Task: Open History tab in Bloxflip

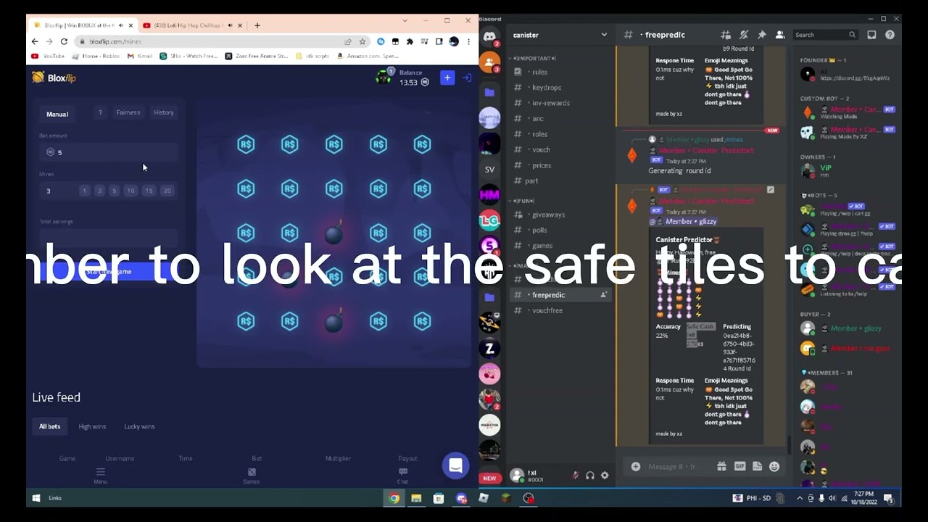Action: (x=164, y=112)
